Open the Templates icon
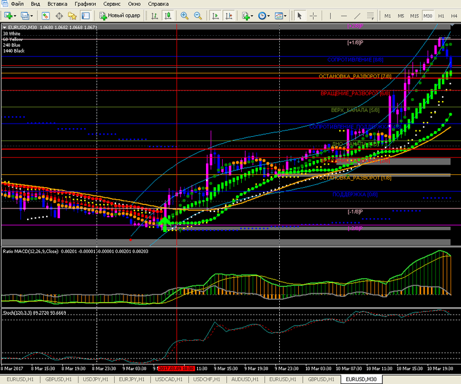Viewport: 461px width, 384px height. click(x=279, y=16)
